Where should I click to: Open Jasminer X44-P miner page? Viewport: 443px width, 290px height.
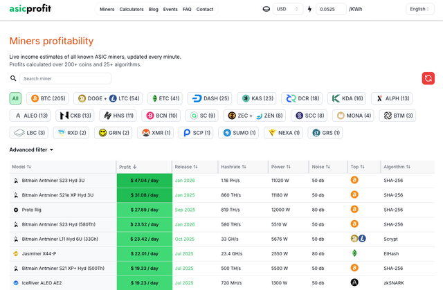coord(39,253)
